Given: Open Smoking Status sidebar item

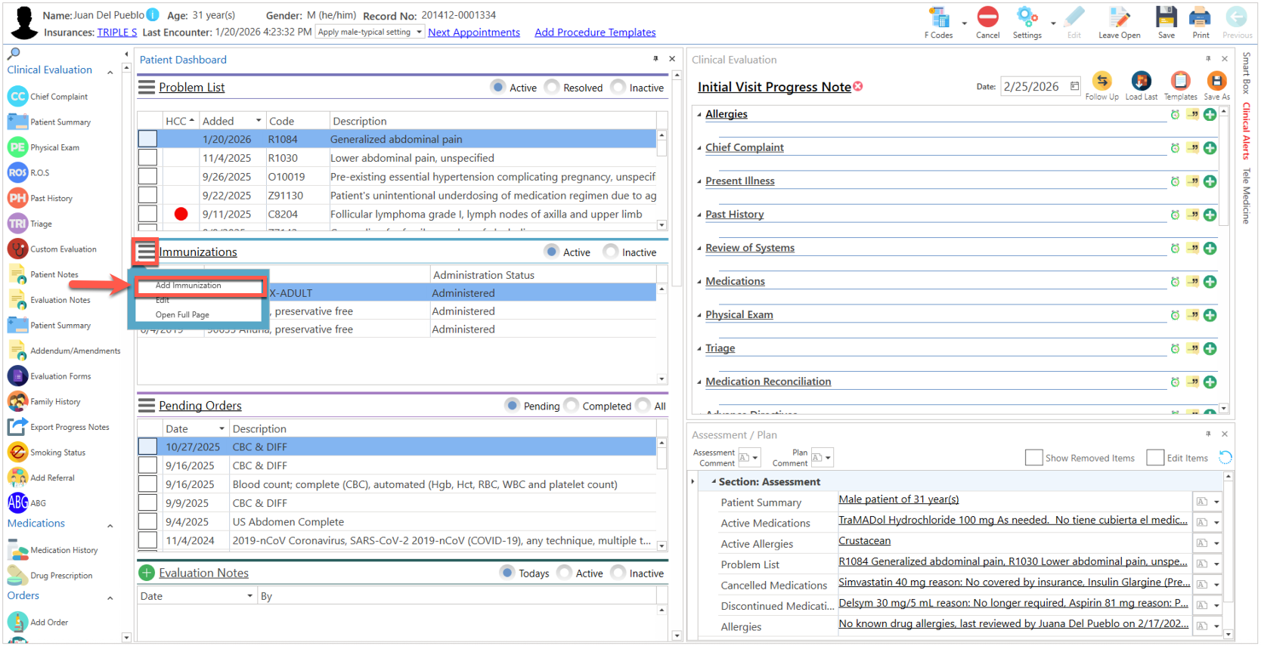Looking at the screenshot, I should (x=46, y=453).
